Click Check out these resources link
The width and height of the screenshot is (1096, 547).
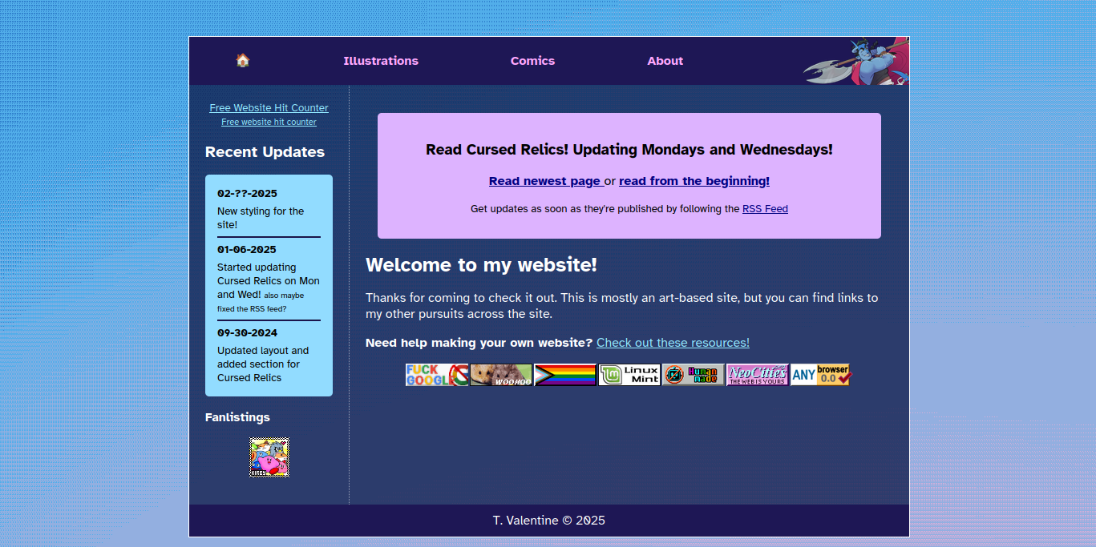[x=673, y=343]
